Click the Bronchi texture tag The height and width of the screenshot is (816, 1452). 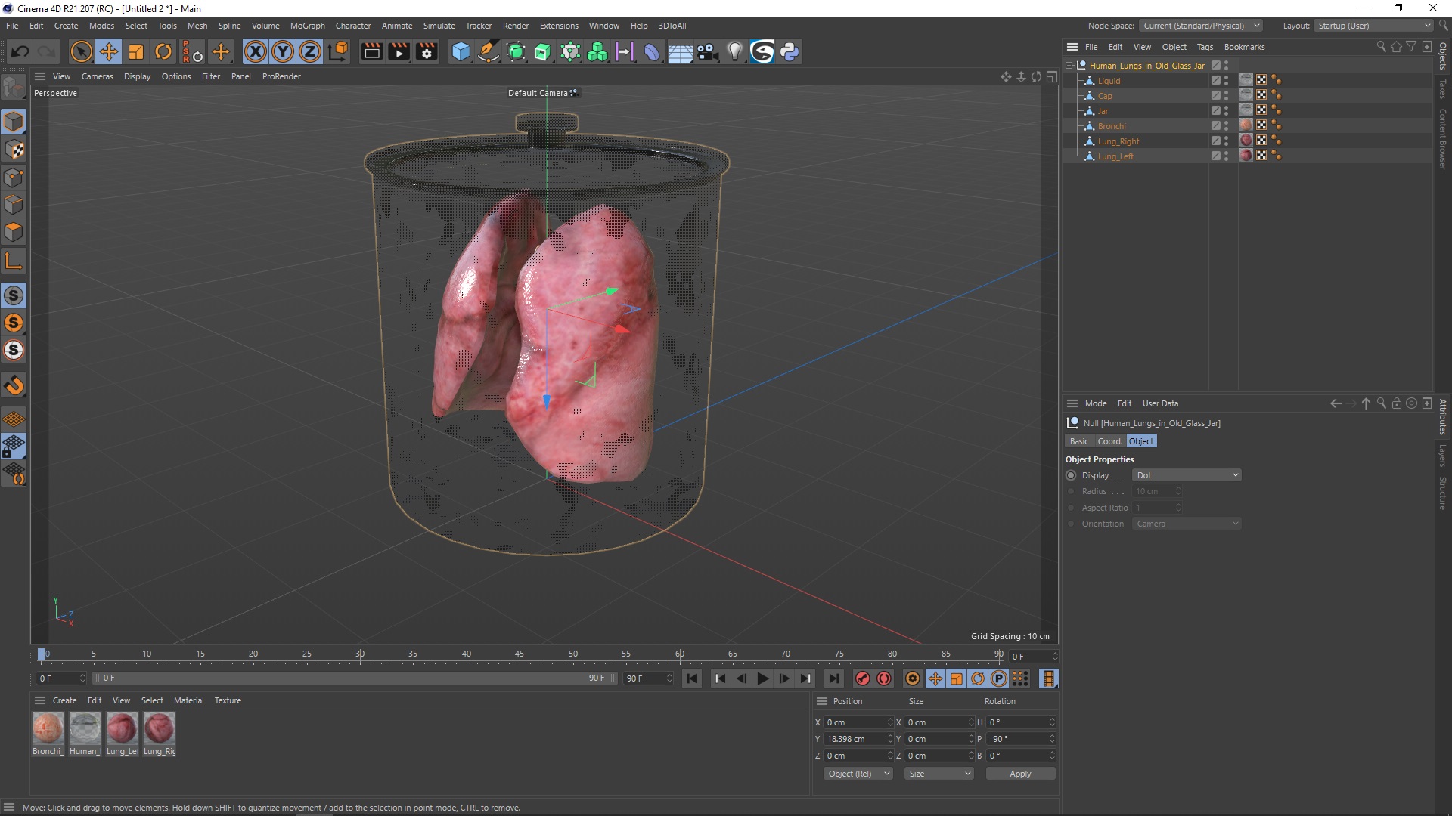(x=1246, y=125)
